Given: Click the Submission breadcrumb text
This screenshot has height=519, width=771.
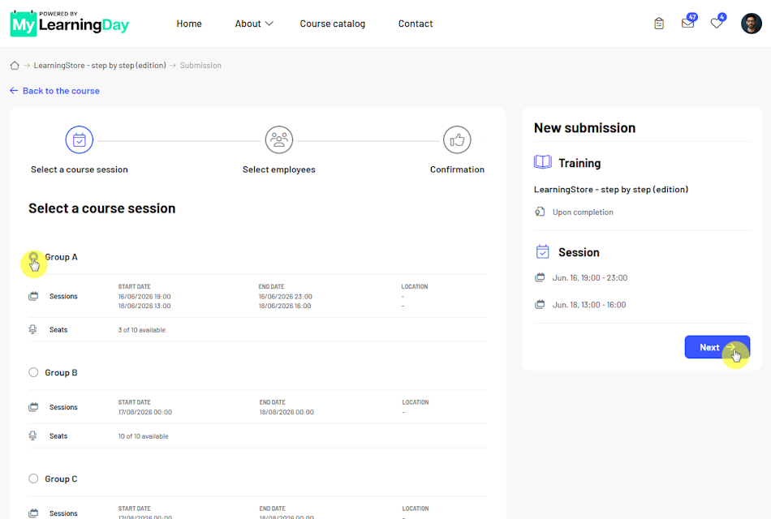Looking at the screenshot, I should tap(200, 66).
